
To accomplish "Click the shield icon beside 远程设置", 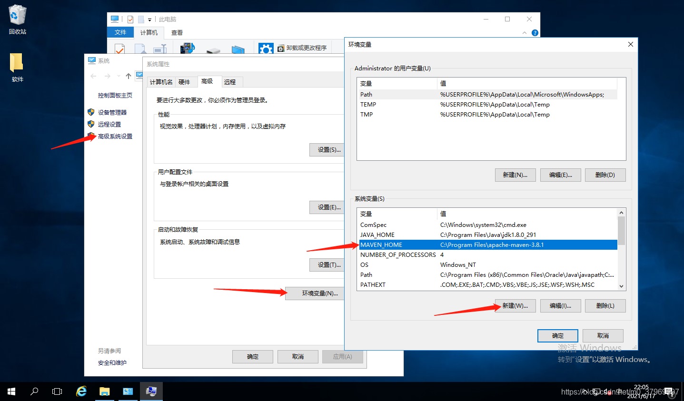I will (x=91, y=124).
